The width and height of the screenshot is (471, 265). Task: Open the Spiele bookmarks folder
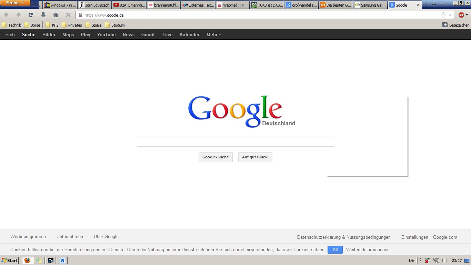pos(93,25)
